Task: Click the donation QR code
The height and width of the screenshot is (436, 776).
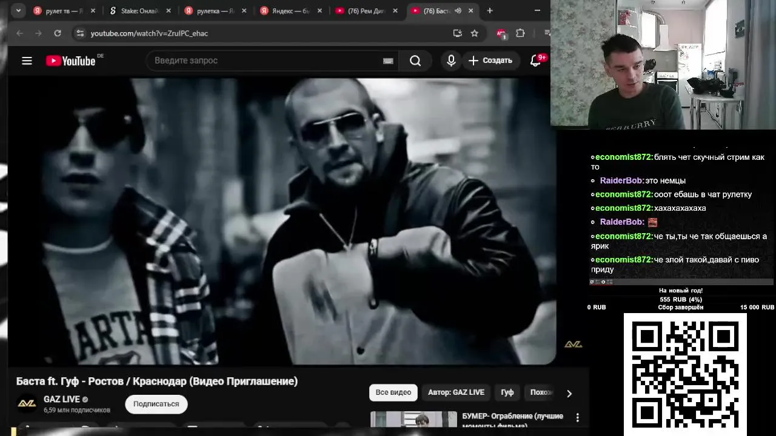Action: (x=685, y=374)
